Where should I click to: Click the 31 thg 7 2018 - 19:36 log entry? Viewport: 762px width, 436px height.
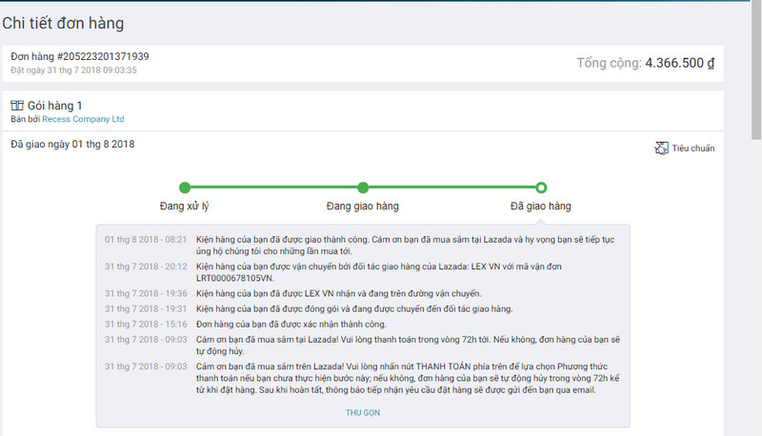(x=146, y=293)
